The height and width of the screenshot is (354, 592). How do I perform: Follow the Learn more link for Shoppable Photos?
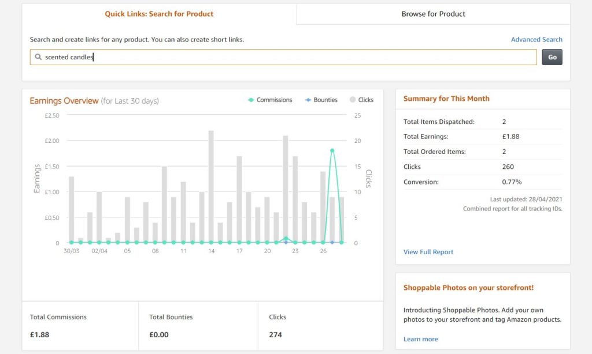[420, 339]
